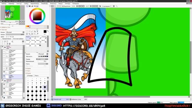Show the RGB sliders panel icon
Image resolution: width=192 pixels, height=108 pixels.
click(x=30, y=6)
